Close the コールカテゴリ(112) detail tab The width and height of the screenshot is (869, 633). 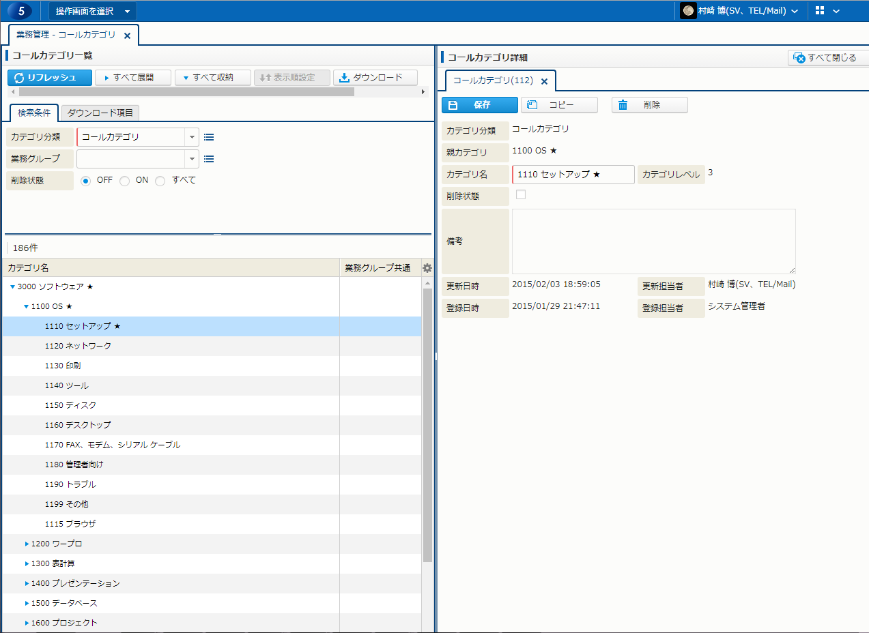coord(544,81)
